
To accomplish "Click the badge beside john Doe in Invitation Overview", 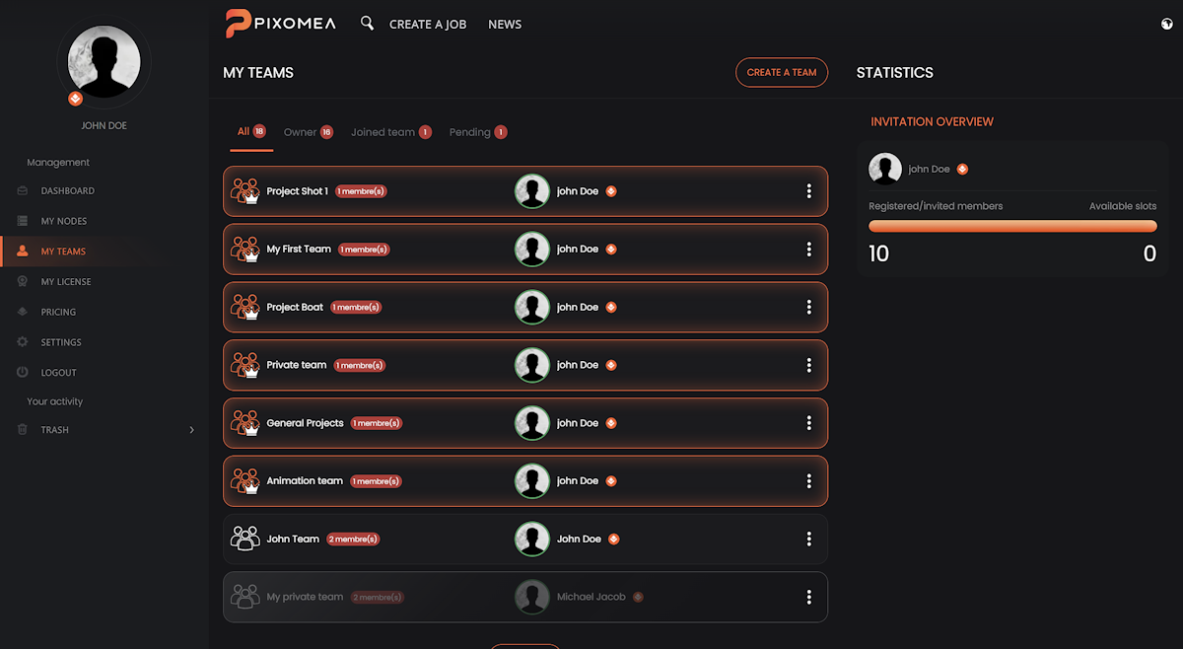I will point(962,170).
